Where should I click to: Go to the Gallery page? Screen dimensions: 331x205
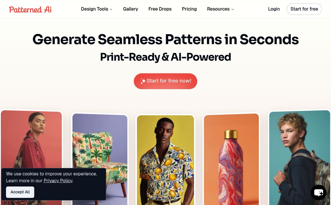(130, 9)
